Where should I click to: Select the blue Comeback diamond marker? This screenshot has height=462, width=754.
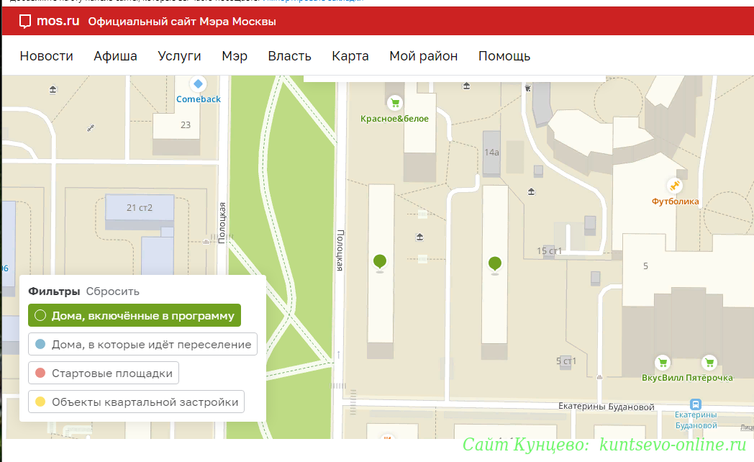point(198,84)
